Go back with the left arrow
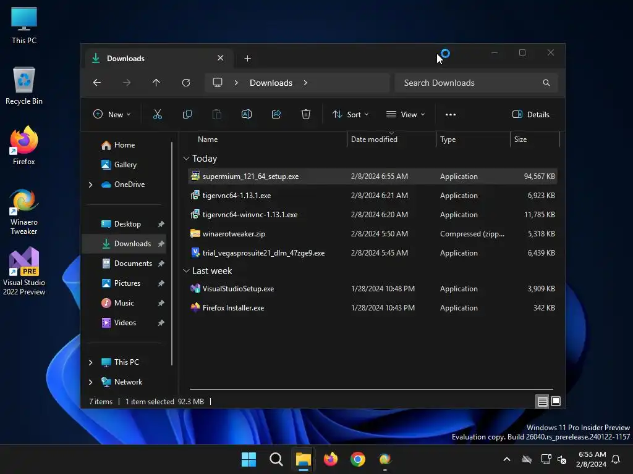Image resolution: width=633 pixels, height=474 pixels. (97, 83)
